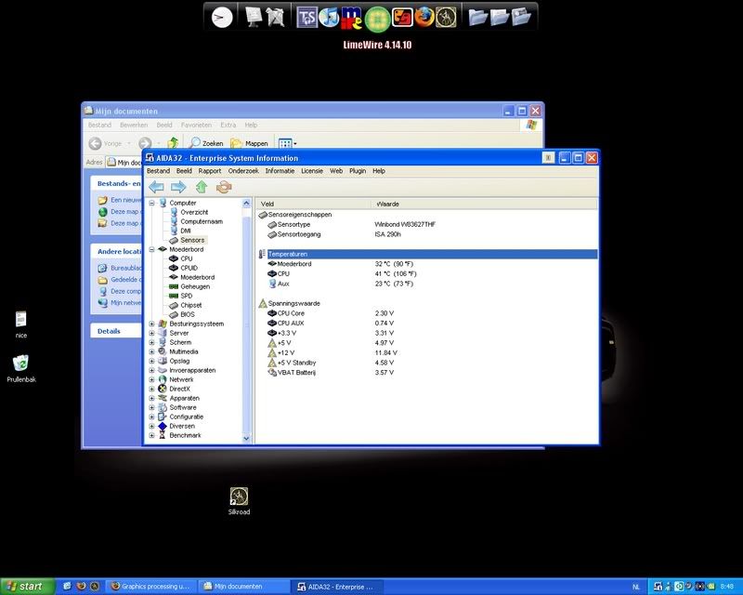Open the computer monitor icon in the dock
The width and height of the screenshot is (743, 595).
[254, 17]
